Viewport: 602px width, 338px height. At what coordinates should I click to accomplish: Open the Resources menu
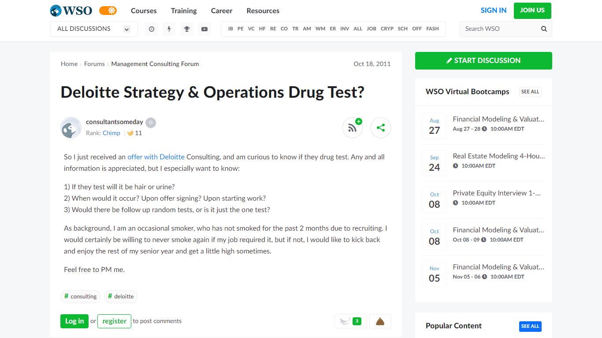coord(263,11)
